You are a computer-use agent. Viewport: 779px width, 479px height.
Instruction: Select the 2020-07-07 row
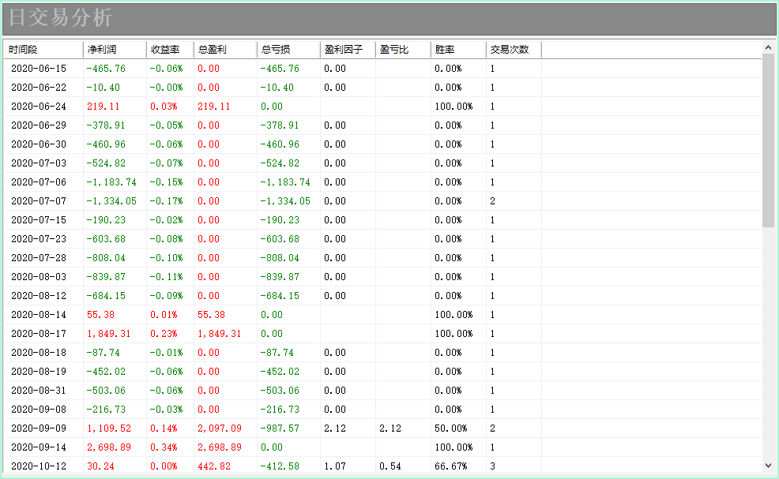382,201
